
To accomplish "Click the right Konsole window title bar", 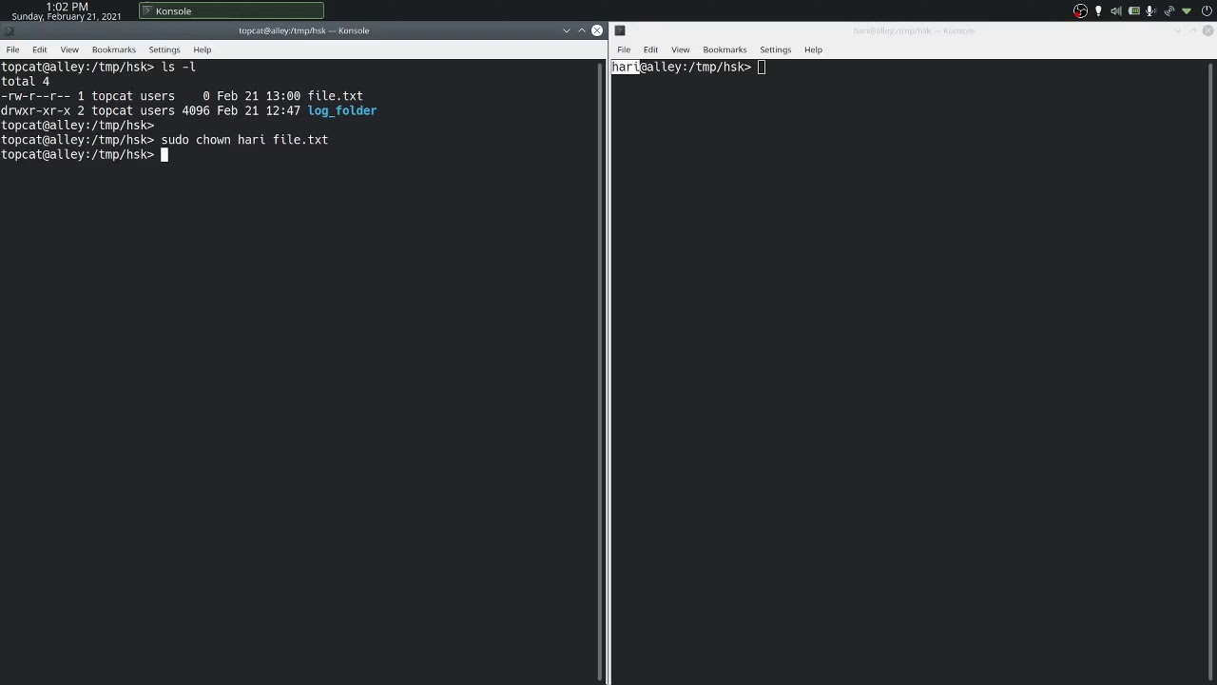I will point(913,30).
